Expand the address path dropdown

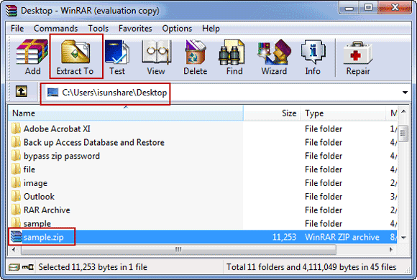click(405, 93)
